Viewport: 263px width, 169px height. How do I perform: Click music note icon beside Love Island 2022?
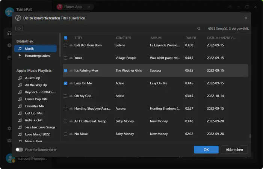(20, 134)
